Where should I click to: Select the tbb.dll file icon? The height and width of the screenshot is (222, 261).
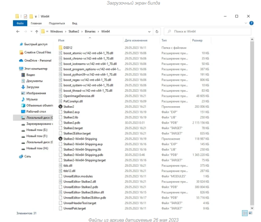point(60,166)
